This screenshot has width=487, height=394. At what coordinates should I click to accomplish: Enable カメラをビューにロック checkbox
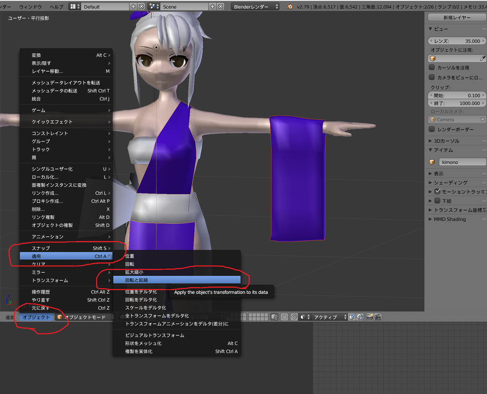pos(431,77)
